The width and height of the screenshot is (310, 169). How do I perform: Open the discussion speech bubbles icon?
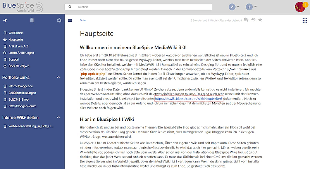pyautogui.click(x=246, y=20)
